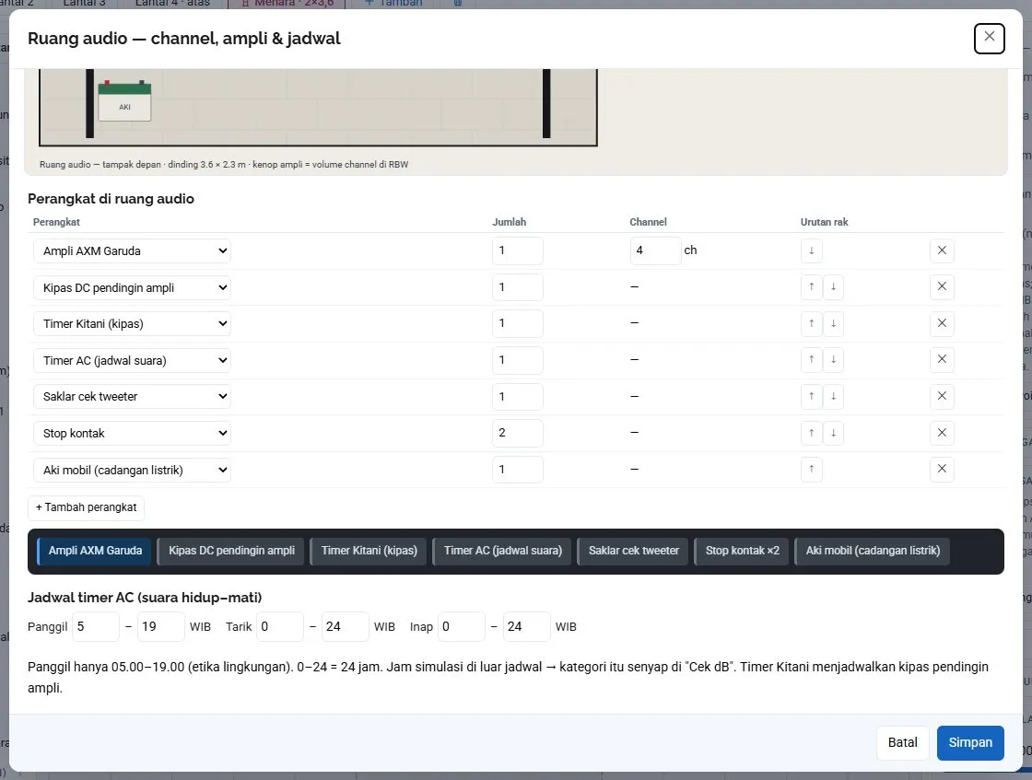Open the Stop kontak device dropdown
The width and height of the screenshot is (1032, 780).
tap(133, 434)
